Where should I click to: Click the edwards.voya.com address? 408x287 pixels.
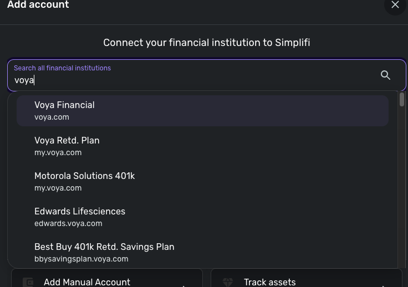(x=68, y=224)
